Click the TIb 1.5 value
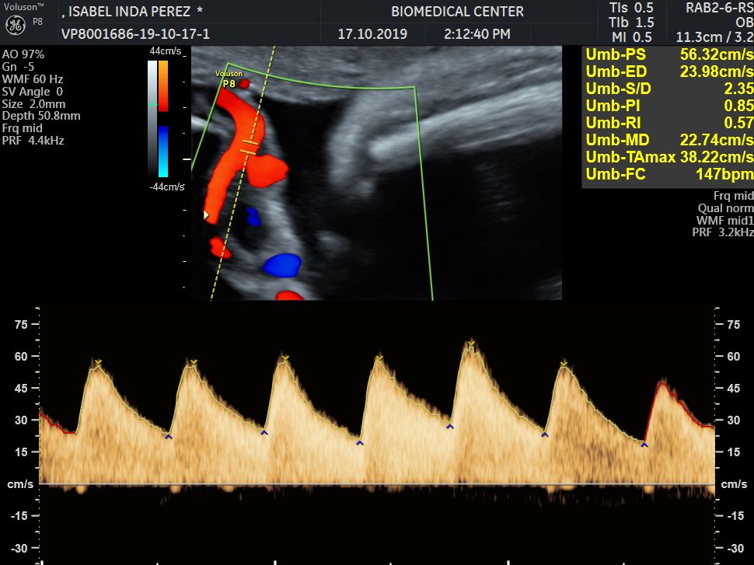Screen dimensions: 754x565 click(631, 23)
